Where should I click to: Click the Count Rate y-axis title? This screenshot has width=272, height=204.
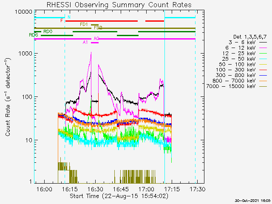coord(8,97)
